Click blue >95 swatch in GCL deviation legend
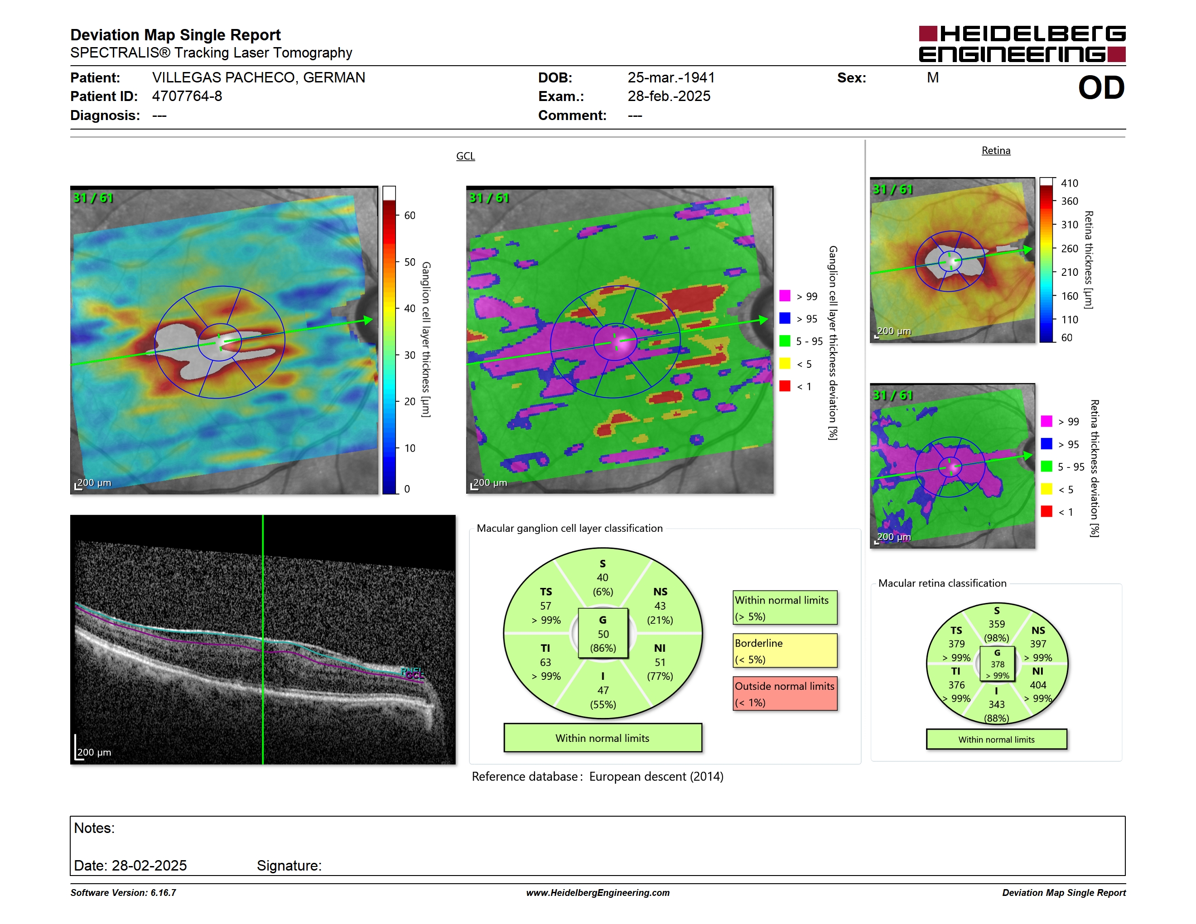Viewport: 1196px width, 924px height. pyautogui.click(x=785, y=318)
